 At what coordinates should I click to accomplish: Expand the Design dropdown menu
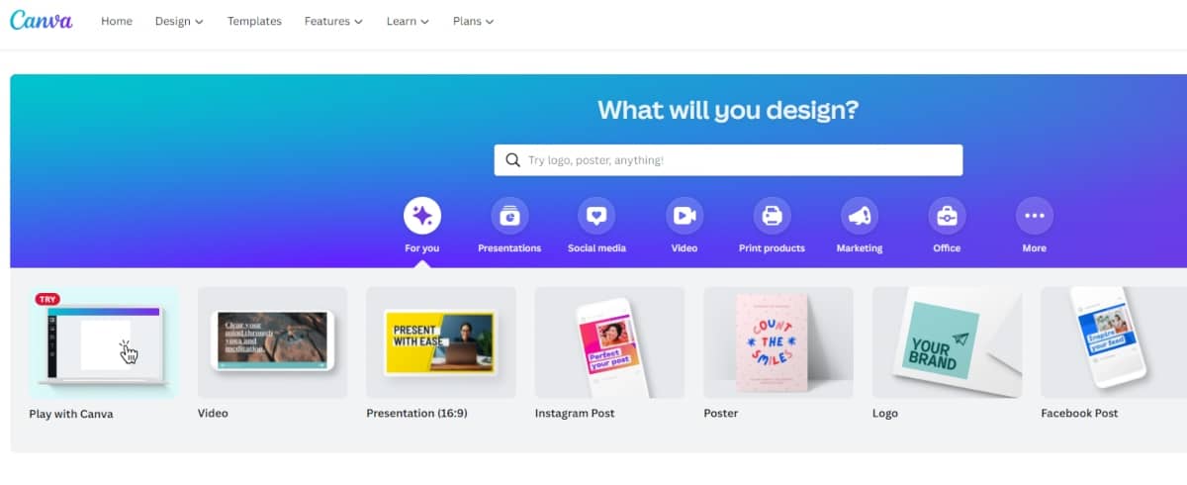click(179, 21)
